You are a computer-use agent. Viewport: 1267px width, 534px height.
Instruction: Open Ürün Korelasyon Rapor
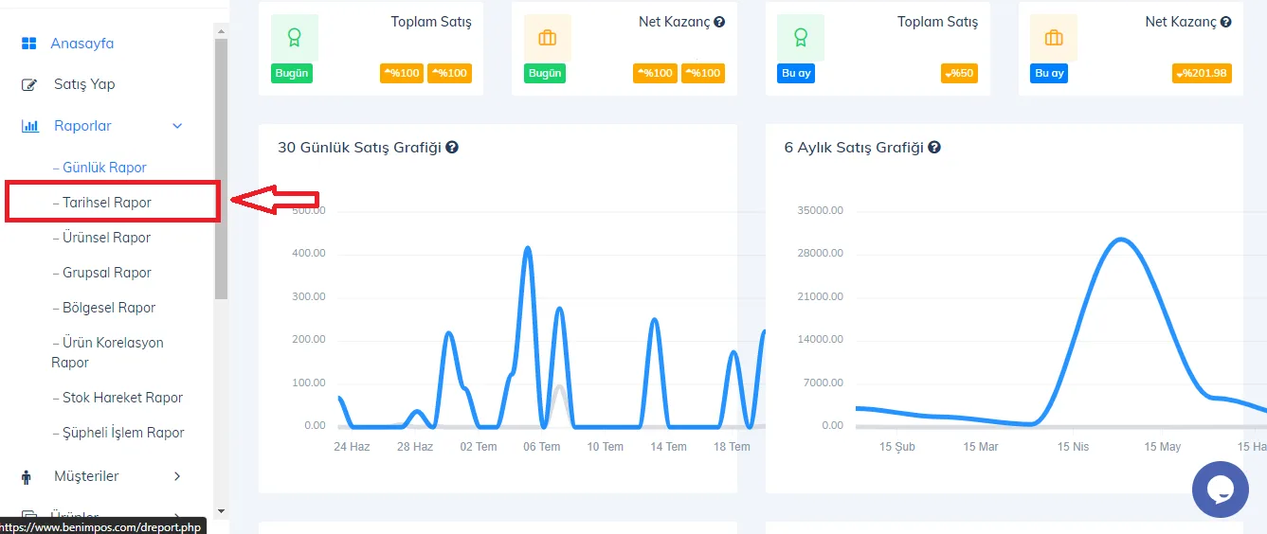coord(107,352)
